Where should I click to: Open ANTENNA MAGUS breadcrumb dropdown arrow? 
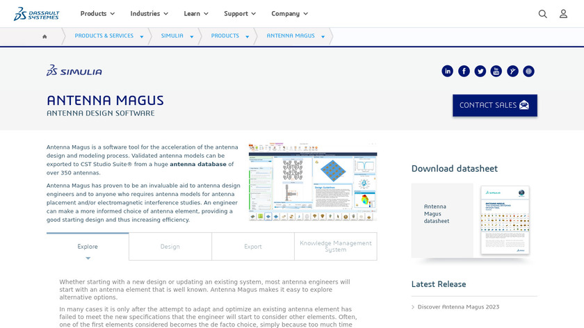(x=323, y=37)
